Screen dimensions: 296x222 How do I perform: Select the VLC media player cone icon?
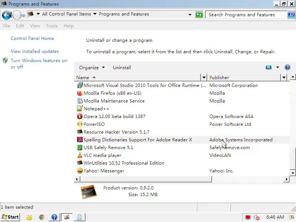coord(80,155)
